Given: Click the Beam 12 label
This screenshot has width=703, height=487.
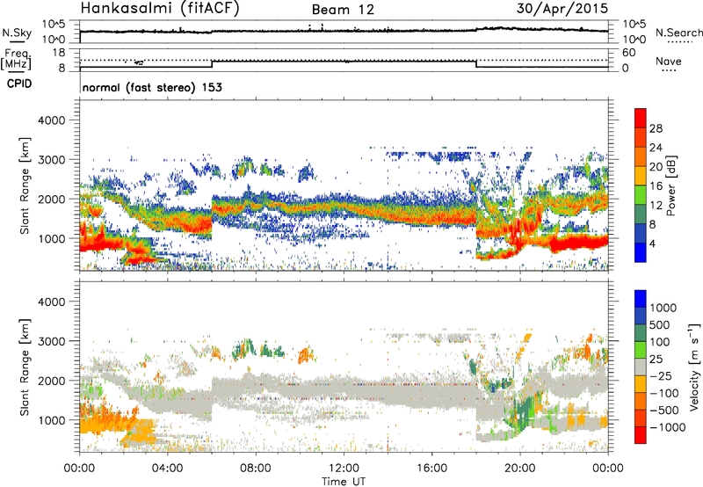Looking at the screenshot, I should coord(343,10).
